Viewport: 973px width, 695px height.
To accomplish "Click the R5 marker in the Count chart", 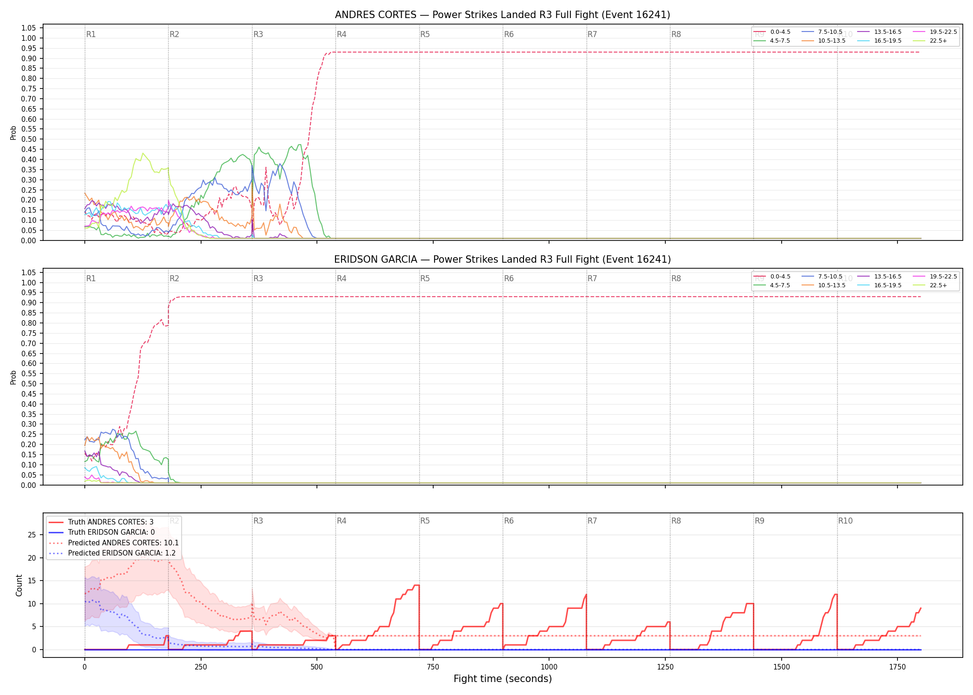I will tap(425, 521).
